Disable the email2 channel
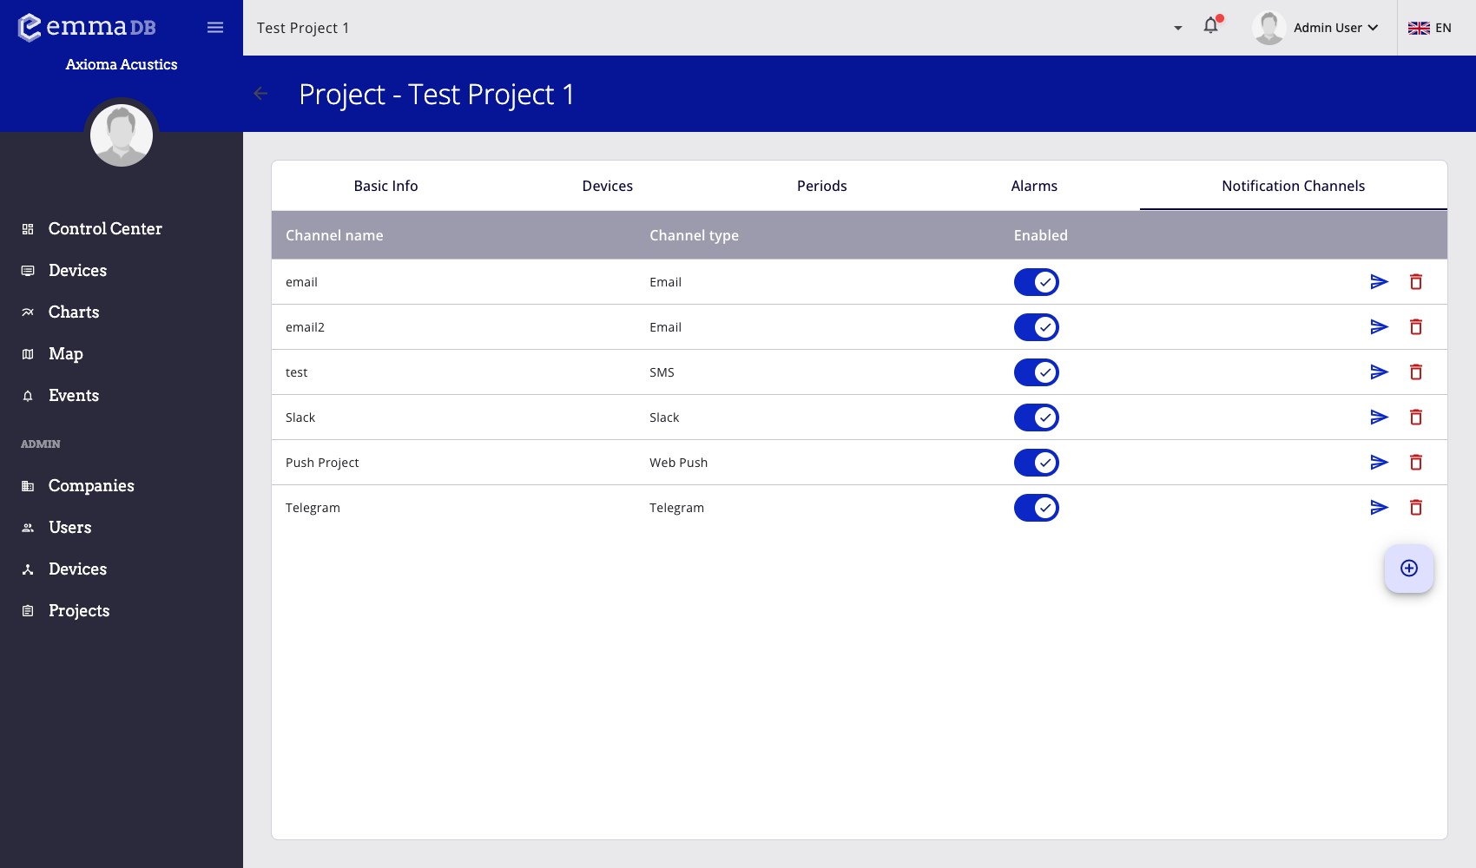 (1036, 326)
